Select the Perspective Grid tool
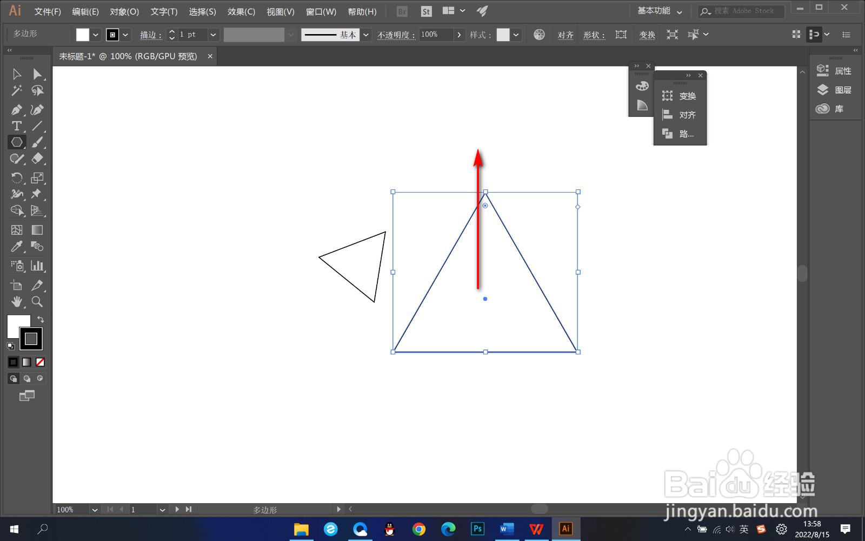The height and width of the screenshot is (541, 865). pos(37,210)
